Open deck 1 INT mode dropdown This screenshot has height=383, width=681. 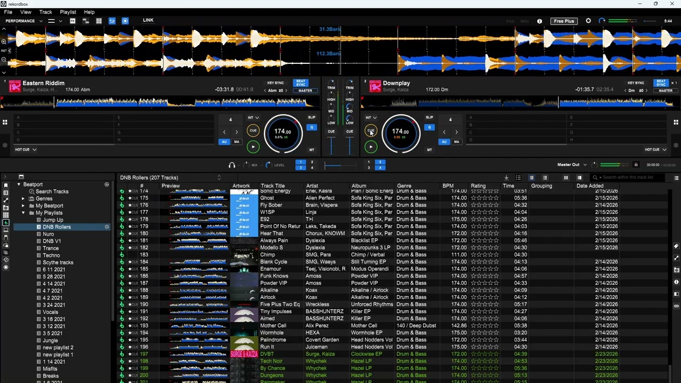253,118
